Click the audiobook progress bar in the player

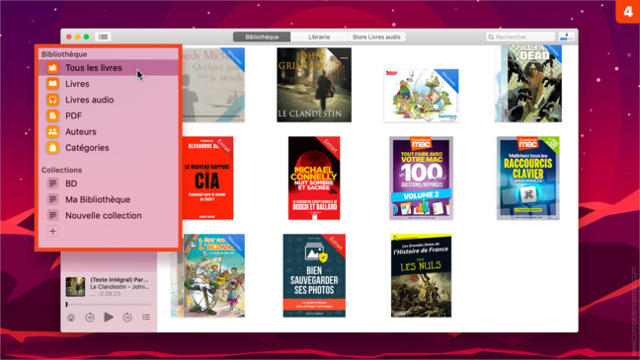[x=109, y=304]
